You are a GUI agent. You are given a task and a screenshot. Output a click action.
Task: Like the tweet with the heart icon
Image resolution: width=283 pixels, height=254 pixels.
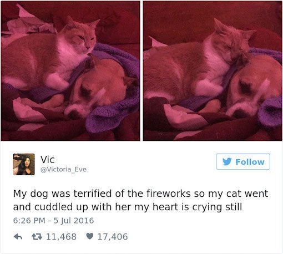click(x=90, y=236)
